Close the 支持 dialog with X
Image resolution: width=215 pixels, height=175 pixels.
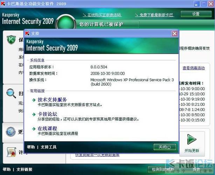[174, 34]
